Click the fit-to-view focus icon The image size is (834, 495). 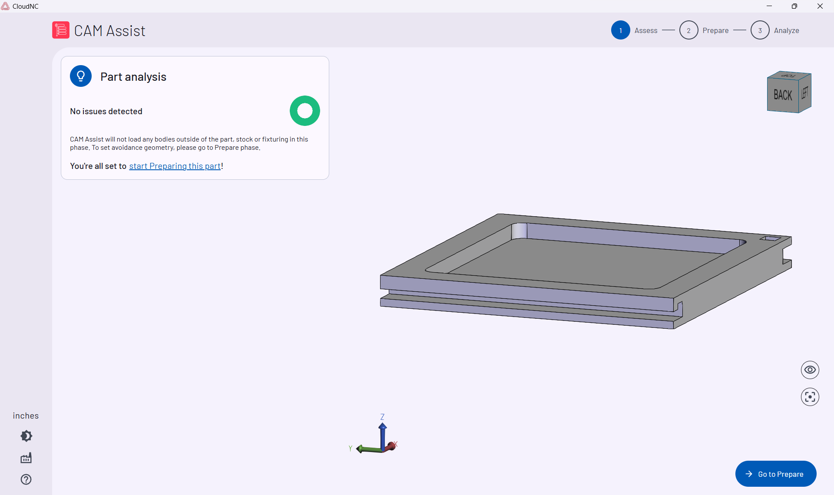[810, 397]
